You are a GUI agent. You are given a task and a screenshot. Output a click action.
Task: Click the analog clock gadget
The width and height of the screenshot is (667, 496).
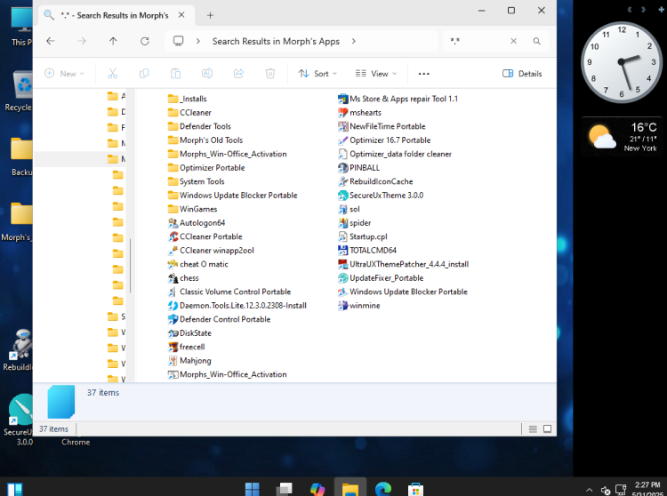click(x=622, y=62)
